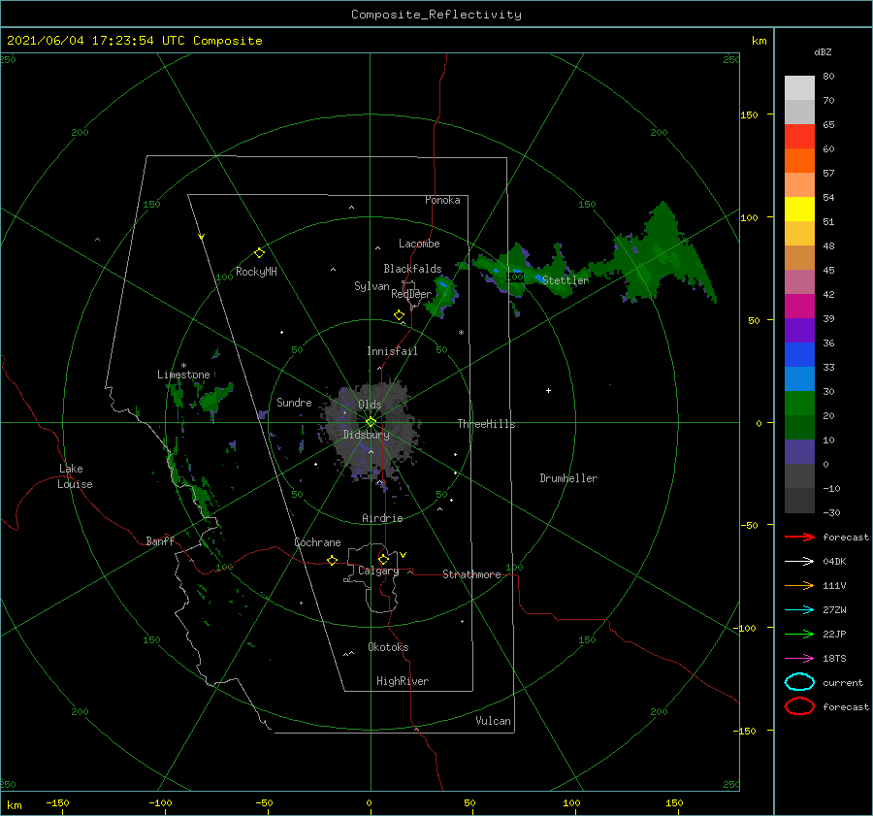Select the Vulcan town label
873x816 pixels.
coord(494,721)
